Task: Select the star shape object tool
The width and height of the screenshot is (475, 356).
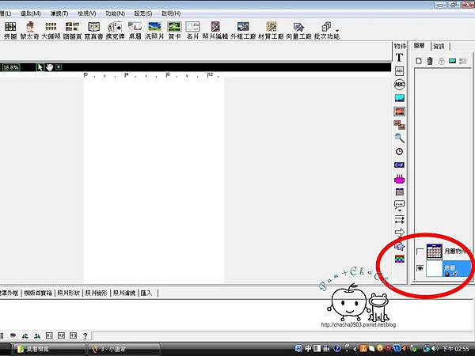Action: click(399, 246)
